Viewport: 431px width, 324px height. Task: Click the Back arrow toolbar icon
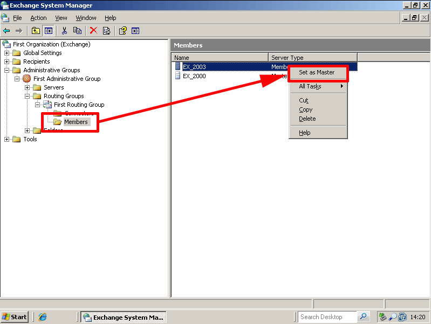pos(6,31)
